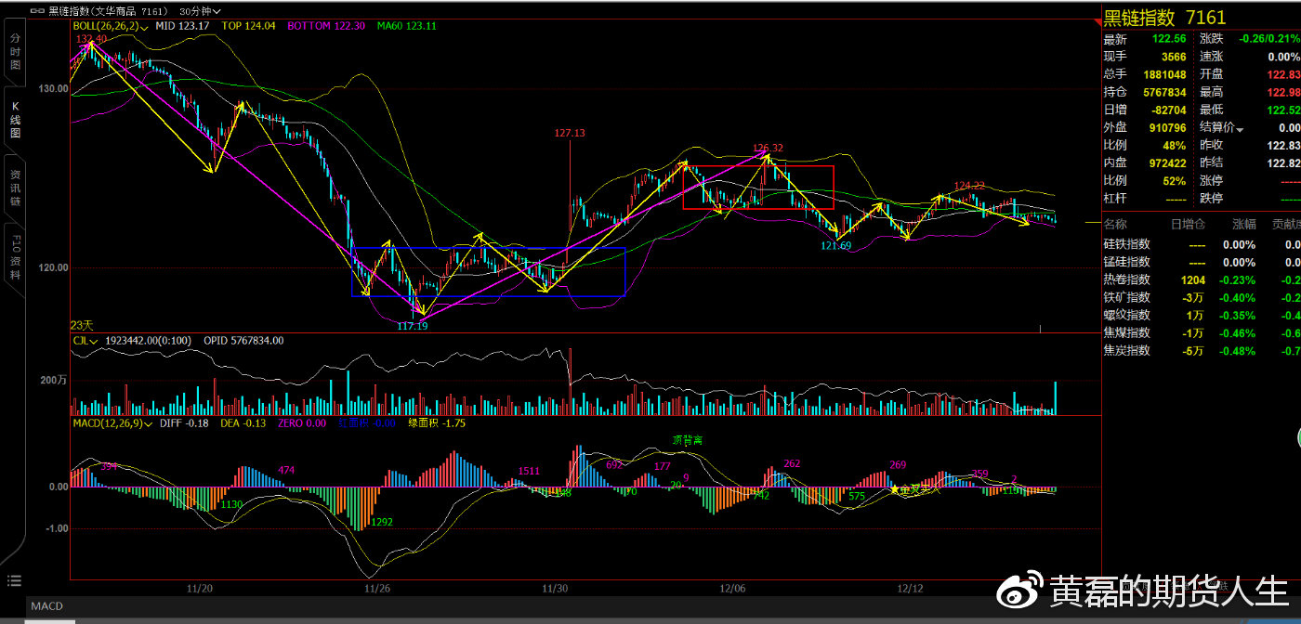Image resolution: width=1301 pixels, height=624 pixels.
Task: Open the F10资料 side tab
Action: click(x=14, y=259)
